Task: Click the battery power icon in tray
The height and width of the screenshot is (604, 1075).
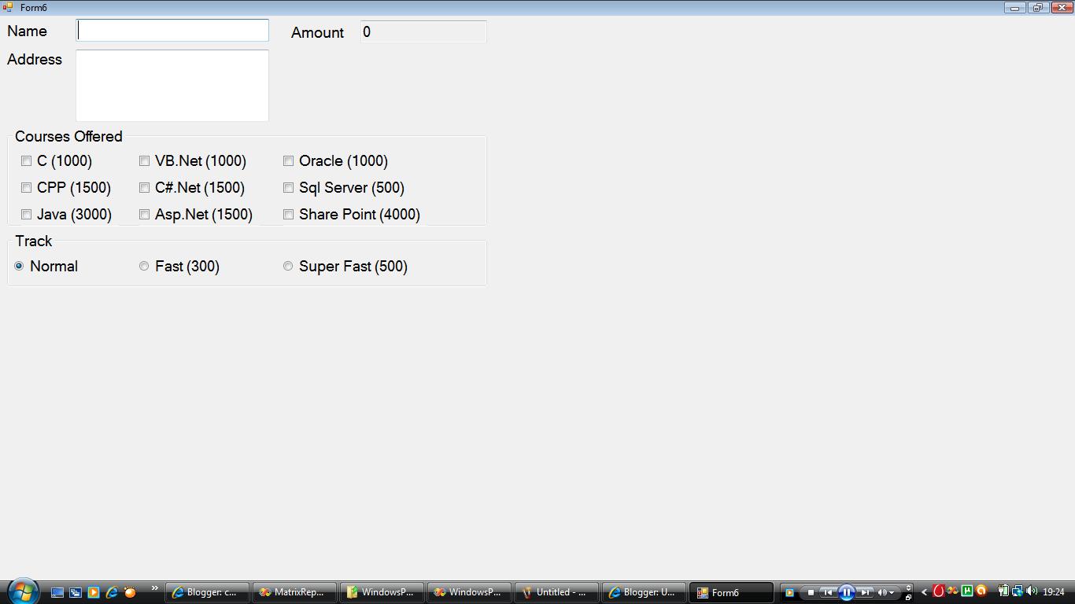Action: point(1004,592)
